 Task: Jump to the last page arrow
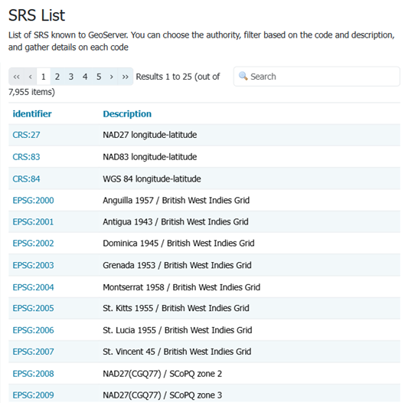[126, 77]
